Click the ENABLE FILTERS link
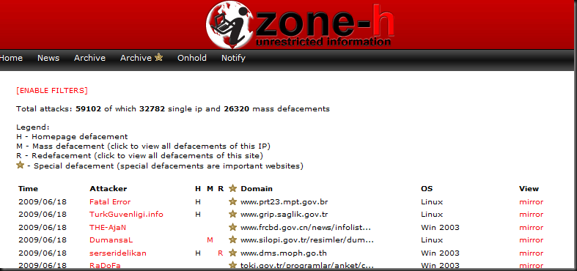Screen dimensions: 577x271 click(x=52, y=91)
